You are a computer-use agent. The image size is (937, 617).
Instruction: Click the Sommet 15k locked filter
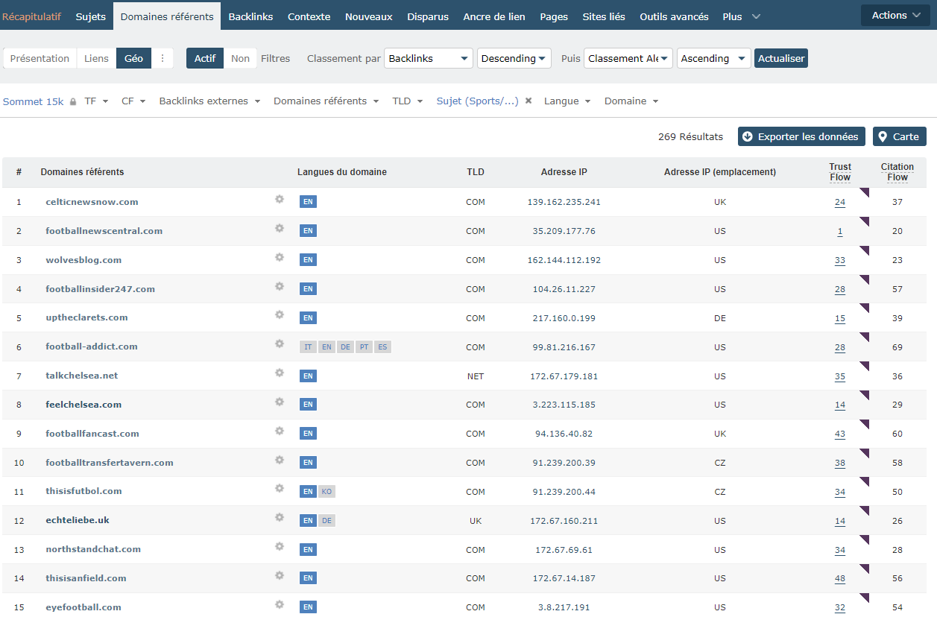pyautogui.click(x=39, y=101)
